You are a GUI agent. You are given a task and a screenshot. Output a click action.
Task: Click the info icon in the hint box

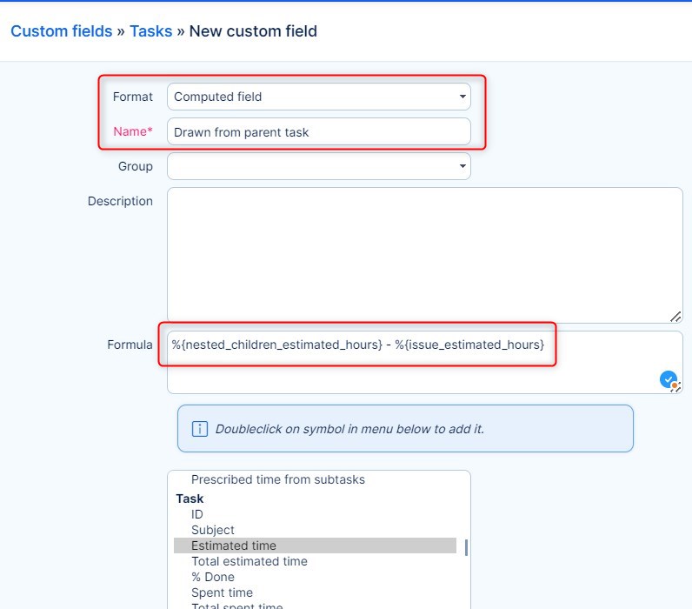pyautogui.click(x=199, y=429)
